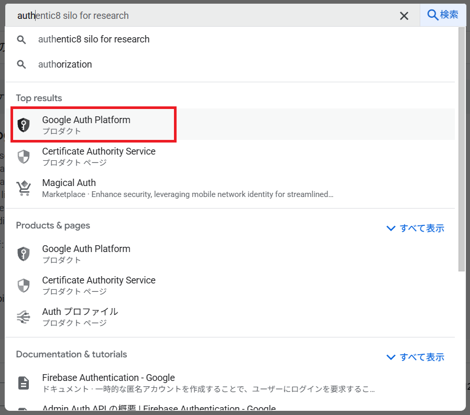Open Firebase Authentication - Google documentation result
470x415 pixels.
[x=108, y=378]
